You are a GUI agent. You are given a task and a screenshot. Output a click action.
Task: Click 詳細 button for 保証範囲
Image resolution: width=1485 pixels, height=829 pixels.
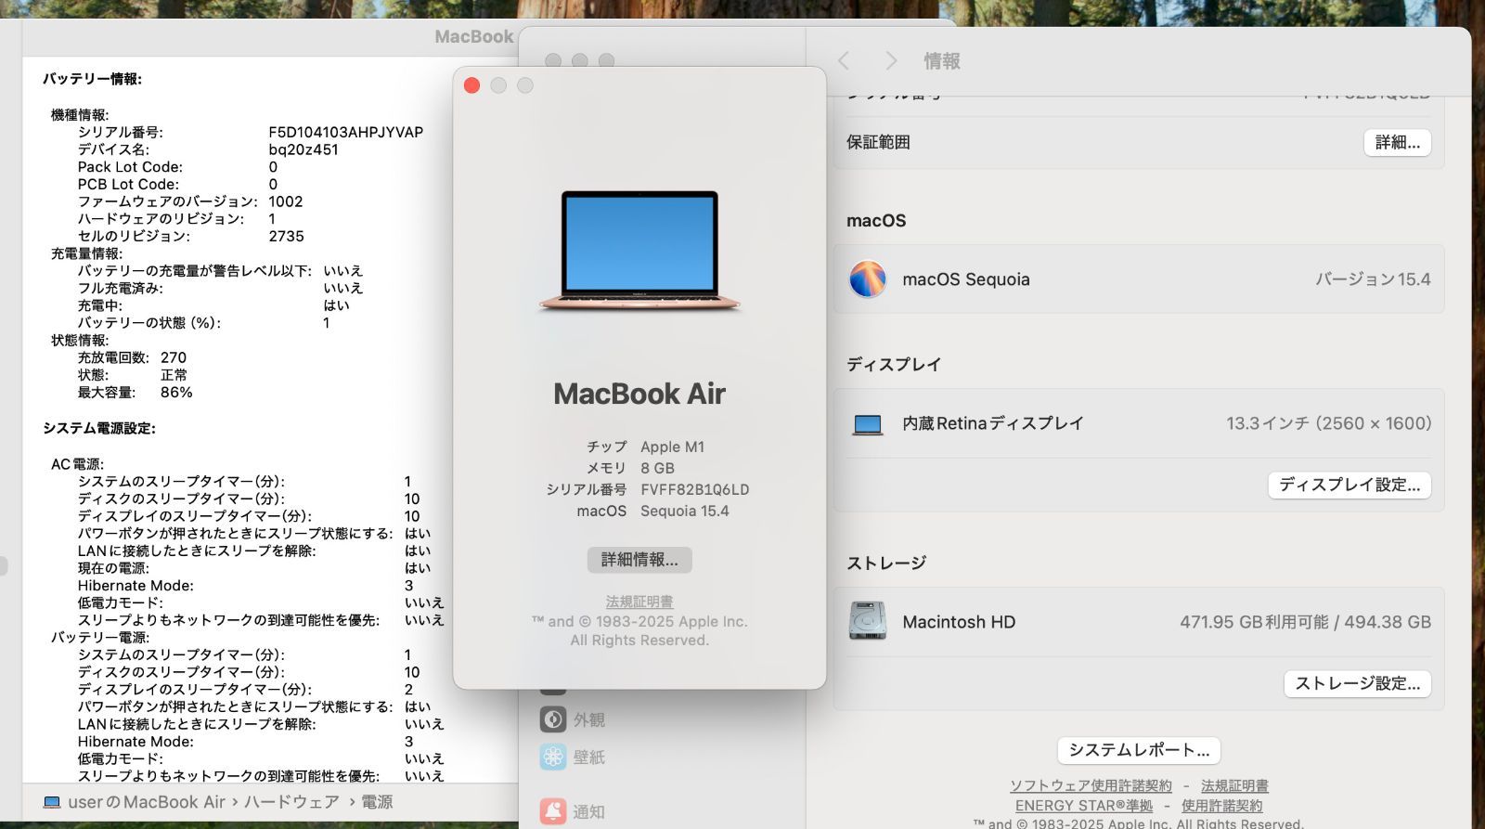(x=1398, y=142)
